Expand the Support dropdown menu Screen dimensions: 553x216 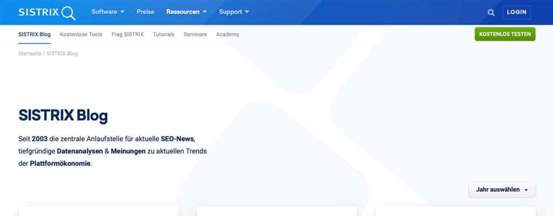[234, 12]
